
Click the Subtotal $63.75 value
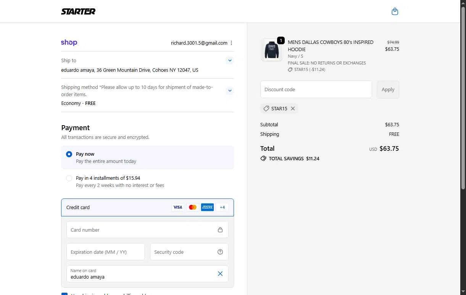coord(392,125)
